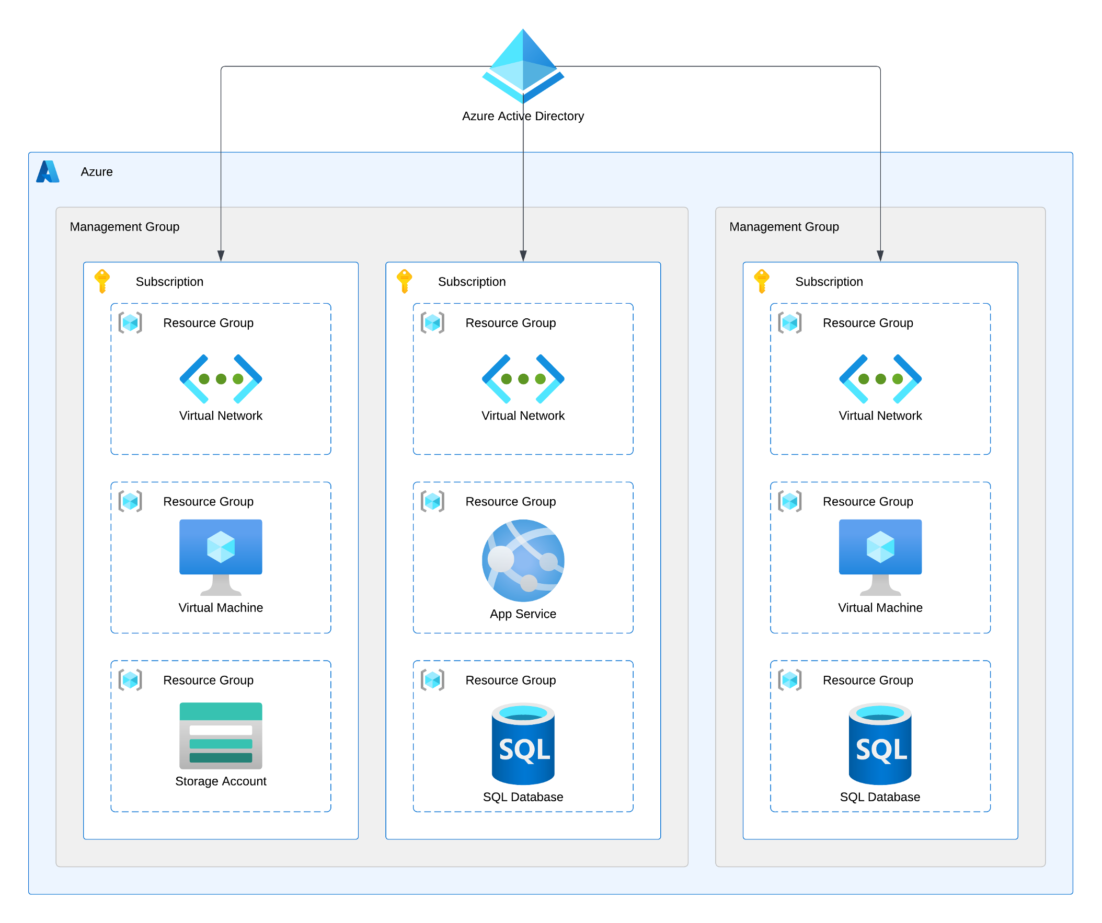Click resource group icon above middle subscription's SQL Database
Viewport: 1102px width, 923px height.
(x=432, y=680)
